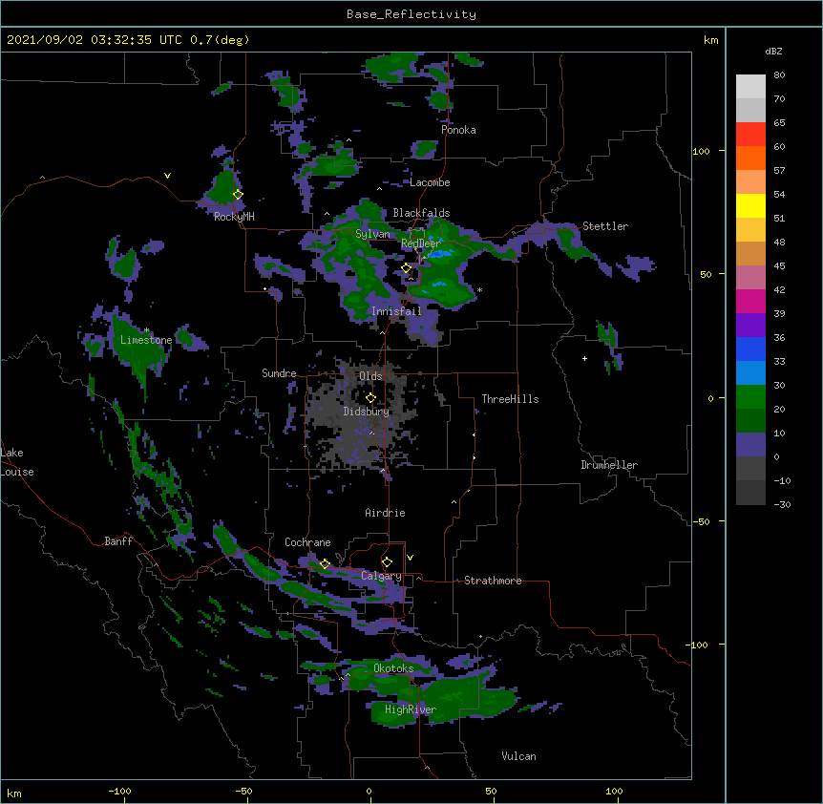Image resolution: width=823 pixels, height=804 pixels.
Task: Click the Sylvan label on map
Action: tap(372, 234)
